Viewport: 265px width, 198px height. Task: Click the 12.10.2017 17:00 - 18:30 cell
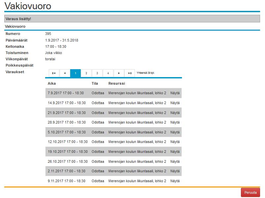[68, 142]
